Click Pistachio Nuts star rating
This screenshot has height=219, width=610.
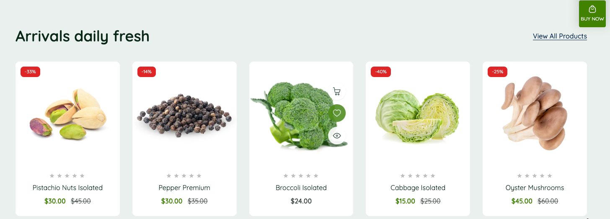[x=67, y=176]
